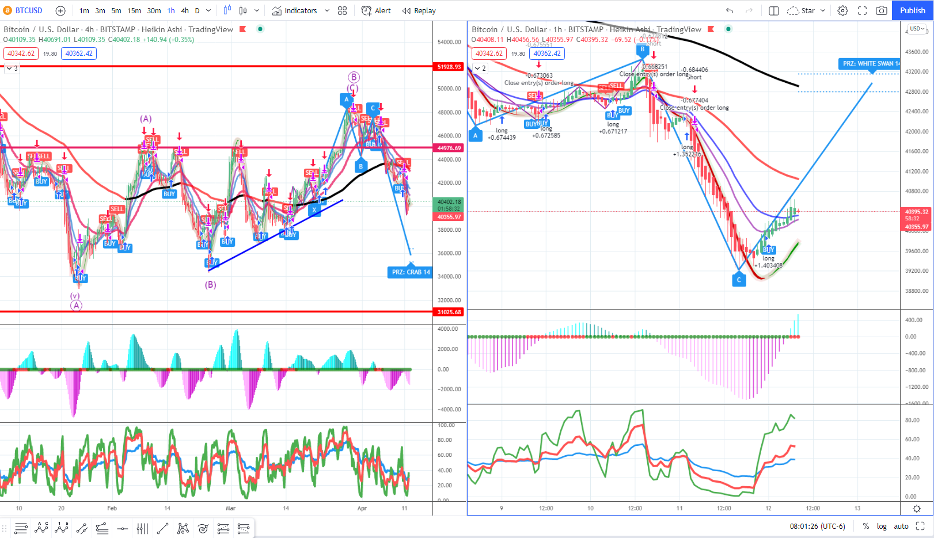
Task: Click the add symbol (compare) plus icon
Action: click(60, 10)
